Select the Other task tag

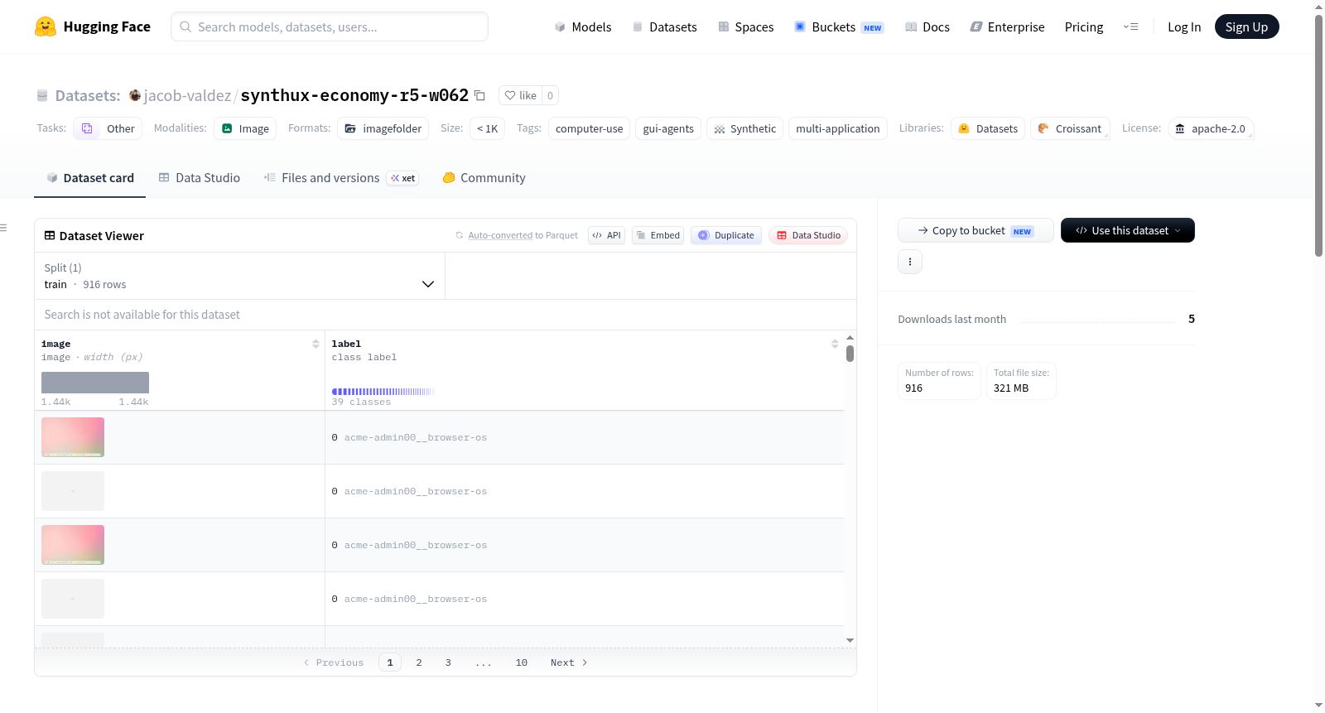pos(108,128)
